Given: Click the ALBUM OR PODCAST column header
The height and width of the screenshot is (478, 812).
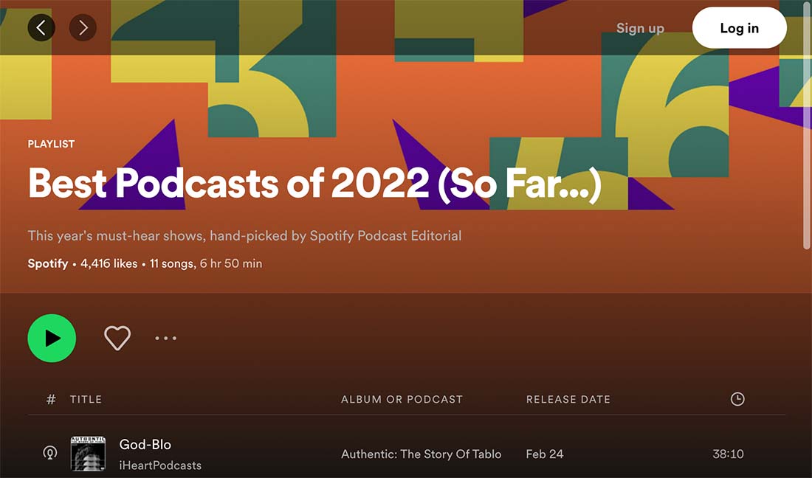Looking at the screenshot, I should 402,399.
